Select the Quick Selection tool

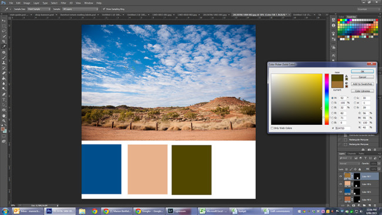4,37
